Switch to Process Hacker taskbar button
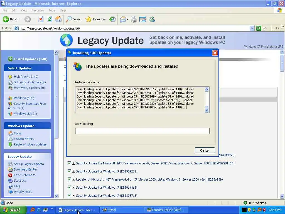Viewport: 285px width, 214px height. click(x=166, y=210)
